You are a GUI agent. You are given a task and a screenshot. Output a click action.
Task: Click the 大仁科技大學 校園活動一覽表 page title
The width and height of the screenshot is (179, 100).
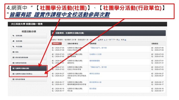pos(27,24)
